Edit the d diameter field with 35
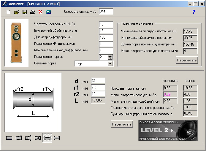The width and height of the screenshot is (206, 151). click(x=98, y=81)
